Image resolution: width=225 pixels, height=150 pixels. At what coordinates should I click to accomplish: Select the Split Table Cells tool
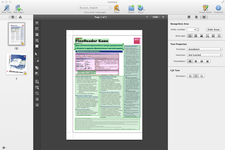[37, 105]
